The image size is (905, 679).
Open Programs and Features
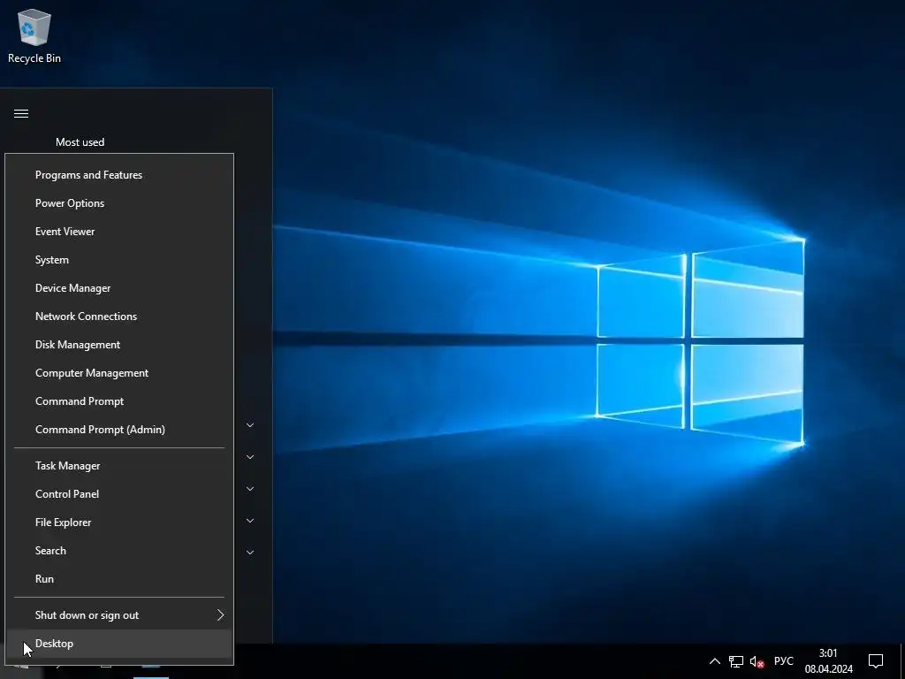click(119, 175)
